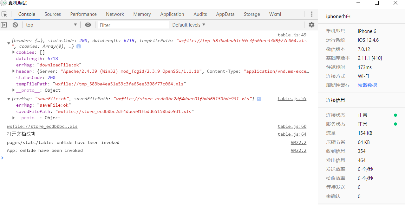Image resolution: width=405 pixels, height=205 pixels.
Task: Collapse the saveFile result object
Action: click(x=9, y=99)
